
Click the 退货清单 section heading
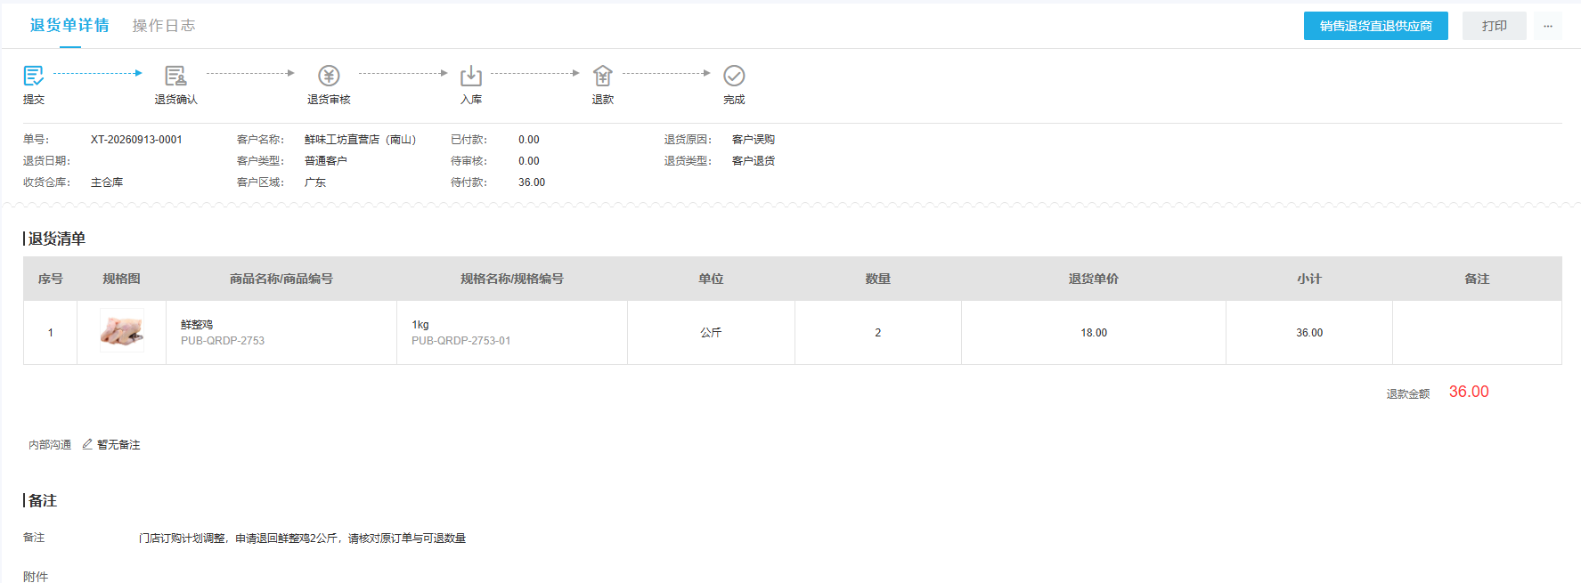pyautogui.click(x=57, y=239)
